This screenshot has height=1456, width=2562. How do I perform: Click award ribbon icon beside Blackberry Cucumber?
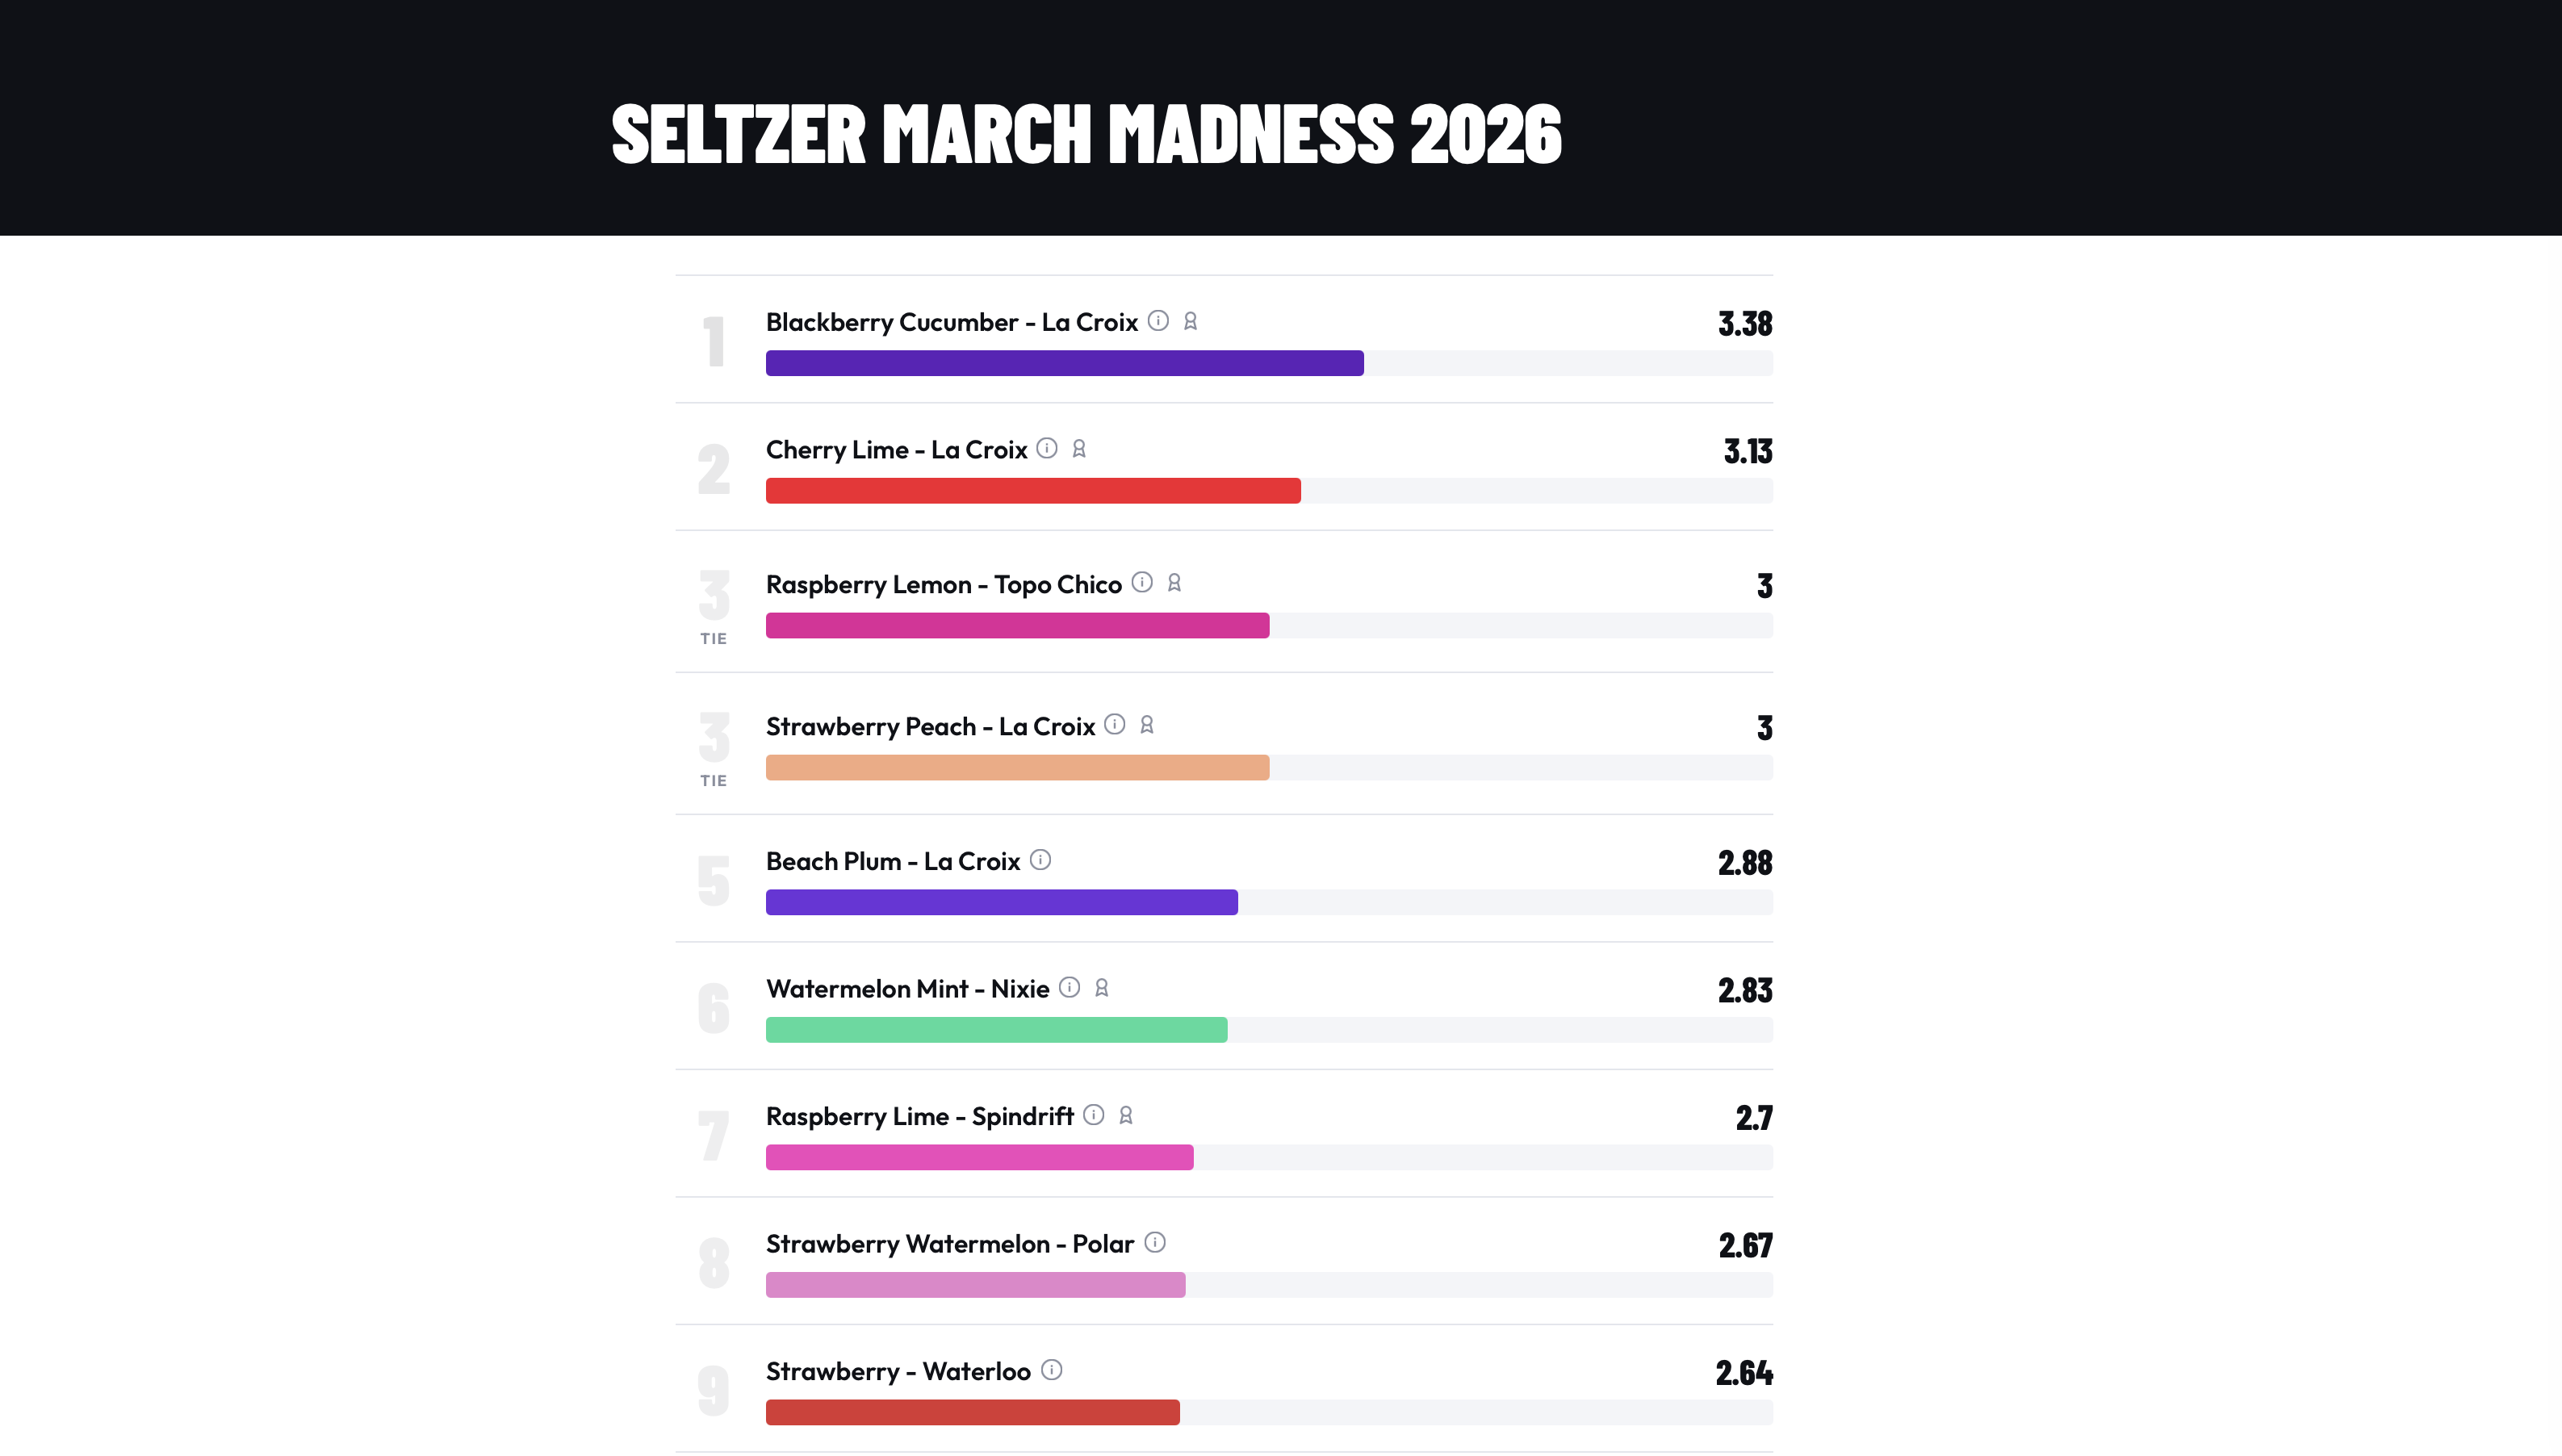pos(1190,321)
